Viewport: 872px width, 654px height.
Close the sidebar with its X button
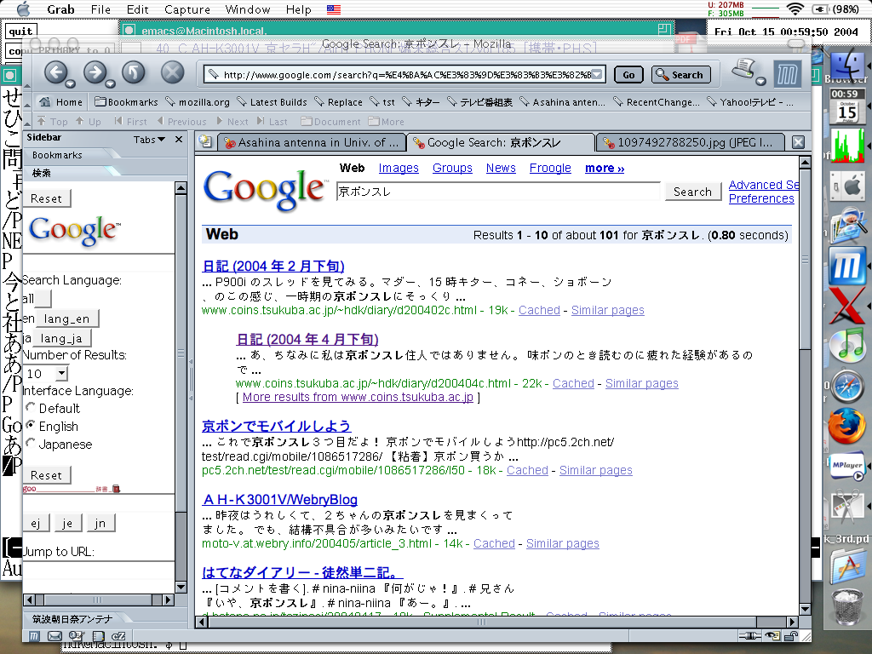click(179, 139)
